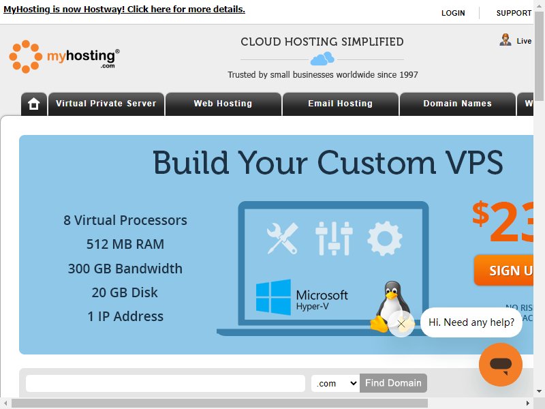Dismiss the 'Need any help?' chat popup
This screenshot has width=545, height=409.
coord(401,324)
